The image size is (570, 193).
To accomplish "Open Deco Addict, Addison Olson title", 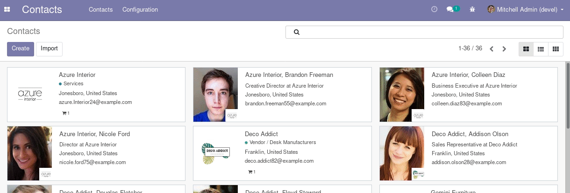I will [470, 134].
